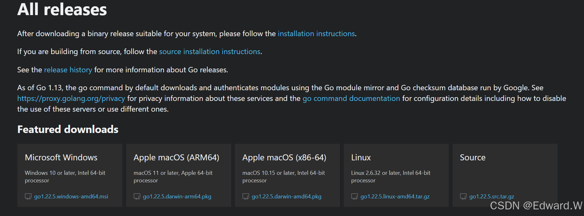Click the All releases heading
The image size is (584, 216).
pyautogui.click(x=62, y=9)
